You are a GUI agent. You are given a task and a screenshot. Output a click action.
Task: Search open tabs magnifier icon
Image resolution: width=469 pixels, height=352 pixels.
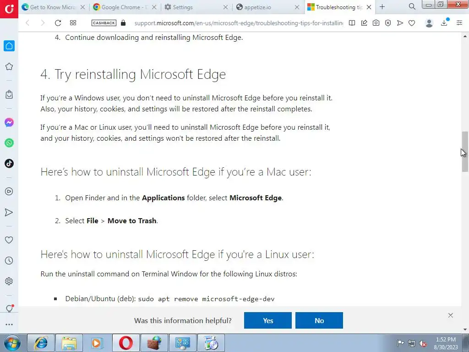412,6
